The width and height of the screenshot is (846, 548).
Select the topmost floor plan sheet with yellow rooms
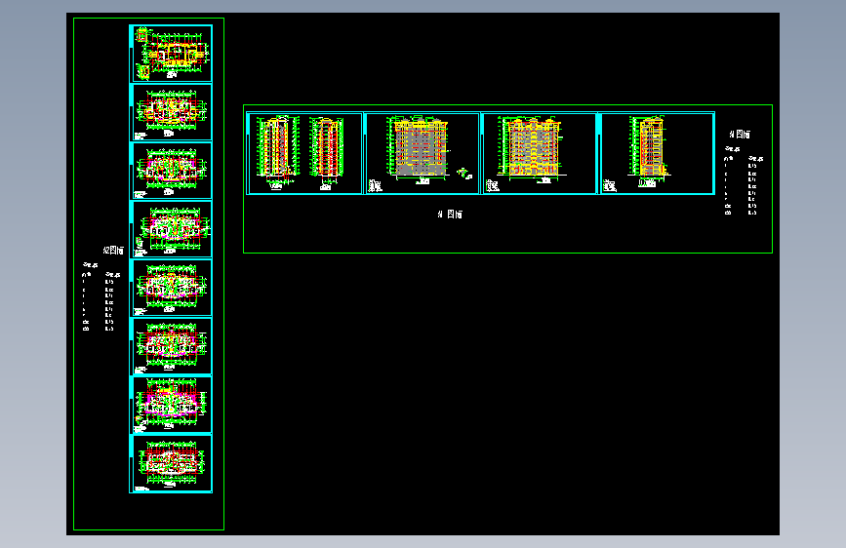171,54
